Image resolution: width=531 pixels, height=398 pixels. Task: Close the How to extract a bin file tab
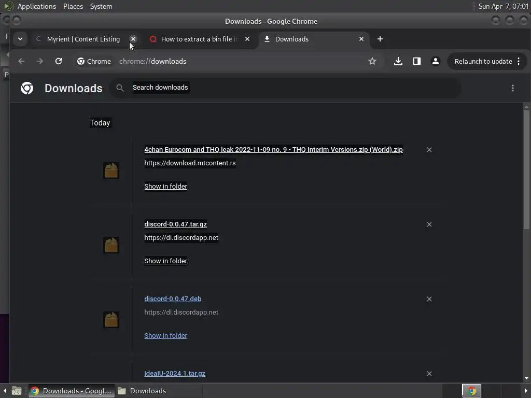[247, 39]
